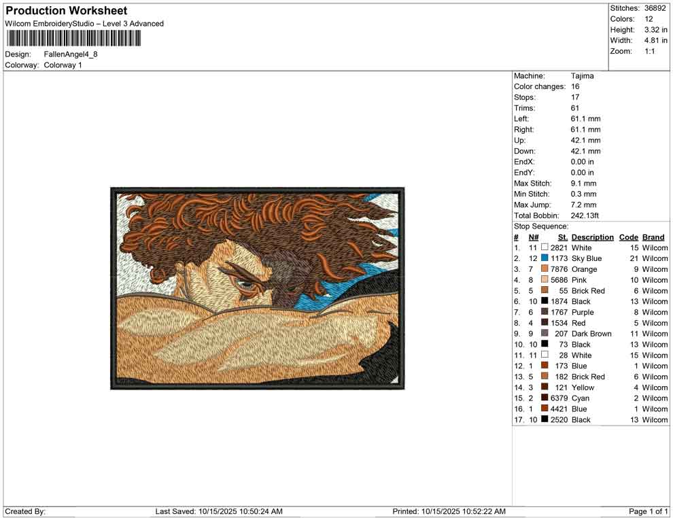This screenshot has width=673, height=518.
Task: Click the 'Colorway 1' value
Action: pos(63,65)
